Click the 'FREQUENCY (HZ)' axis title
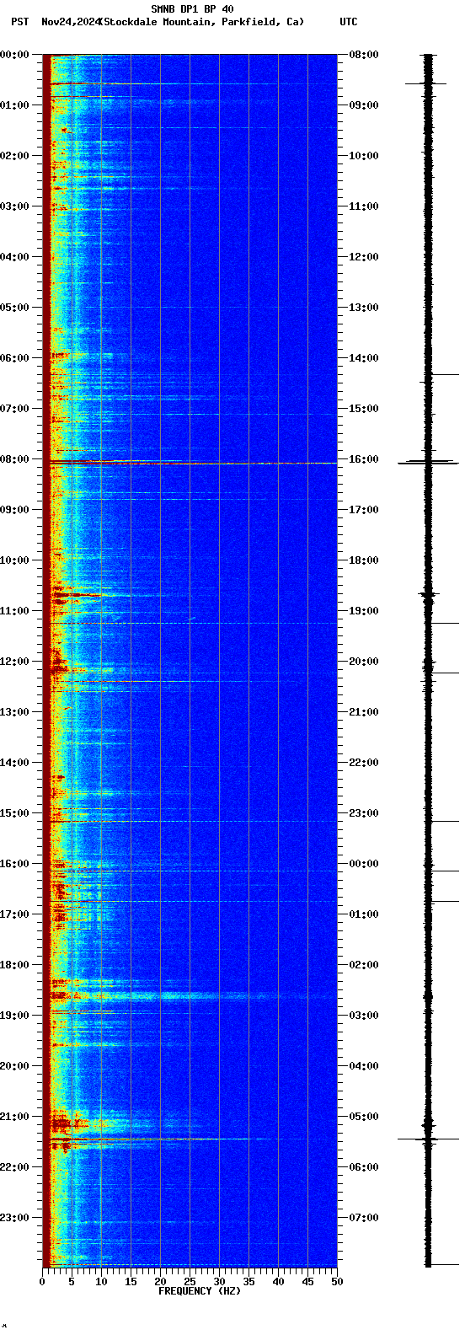This screenshot has height=1335, width=465. 200,1291
